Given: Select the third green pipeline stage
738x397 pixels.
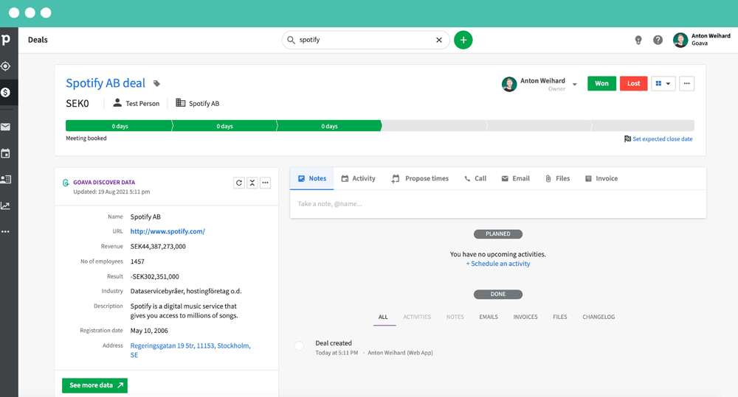Looking at the screenshot, I should click(x=329, y=126).
